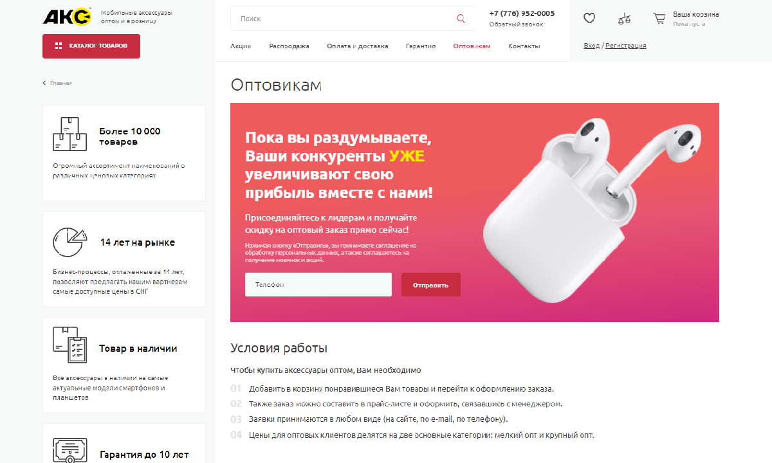The width and height of the screenshot is (772, 463).
Task: Click the 'Обратный звонок' link
Action: tap(516, 24)
